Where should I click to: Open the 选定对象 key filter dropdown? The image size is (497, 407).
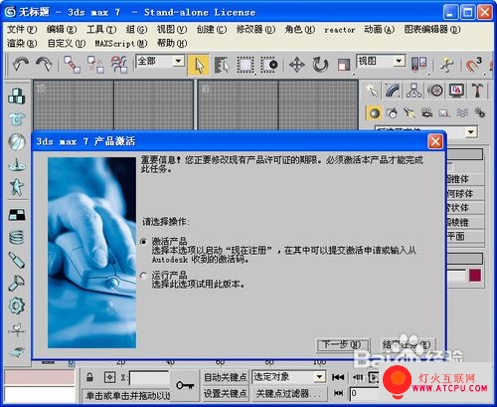click(x=319, y=377)
